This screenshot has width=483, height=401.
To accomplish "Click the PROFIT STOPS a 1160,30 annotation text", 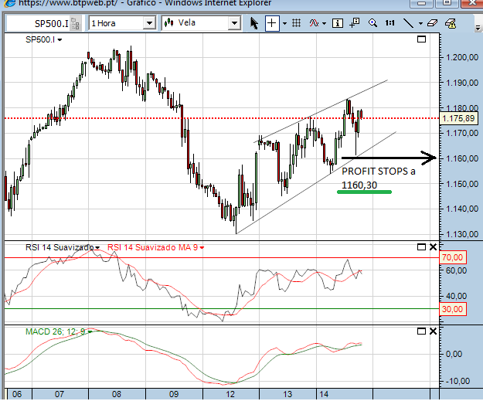I will coord(378,178).
